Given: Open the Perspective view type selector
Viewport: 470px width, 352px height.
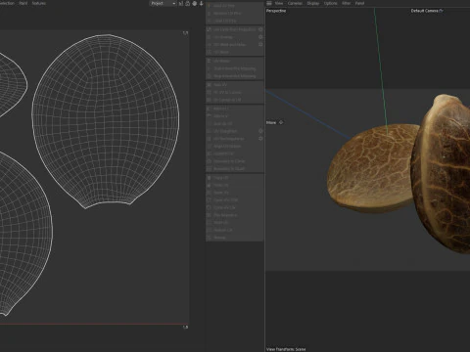Looking at the screenshot, I should (276, 11).
